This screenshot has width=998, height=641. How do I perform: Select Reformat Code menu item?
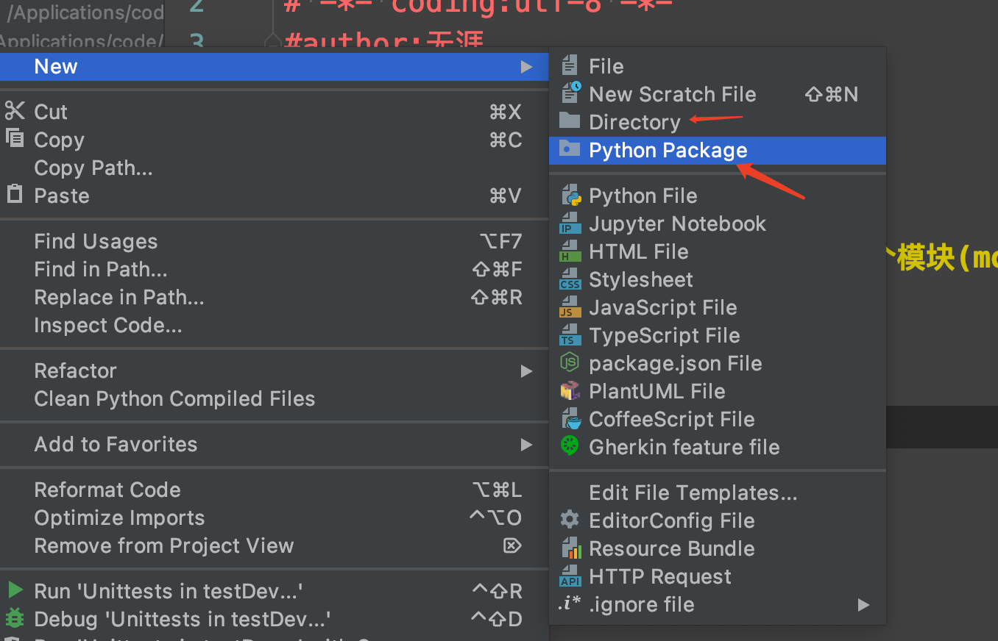tap(107, 490)
